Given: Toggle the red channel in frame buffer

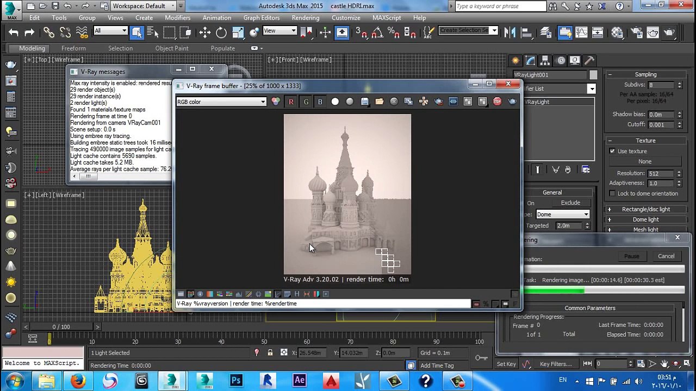Looking at the screenshot, I should pyautogui.click(x=291, y=102).
